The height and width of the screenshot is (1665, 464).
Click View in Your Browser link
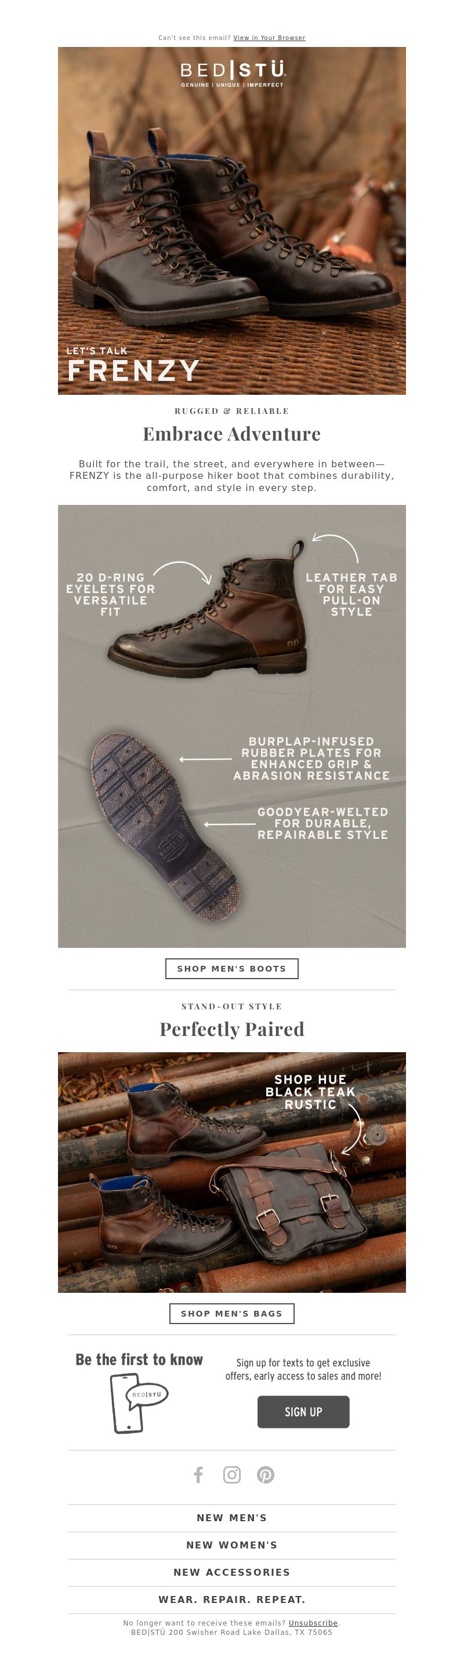point(269,38)
